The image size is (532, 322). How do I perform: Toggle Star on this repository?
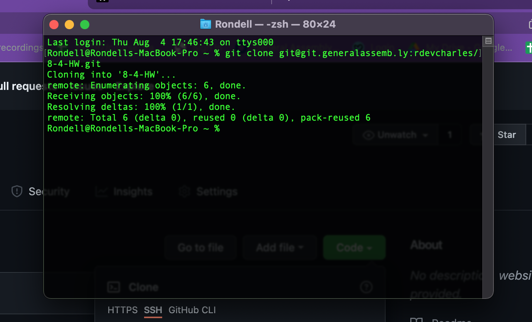(x=507, y=134)
